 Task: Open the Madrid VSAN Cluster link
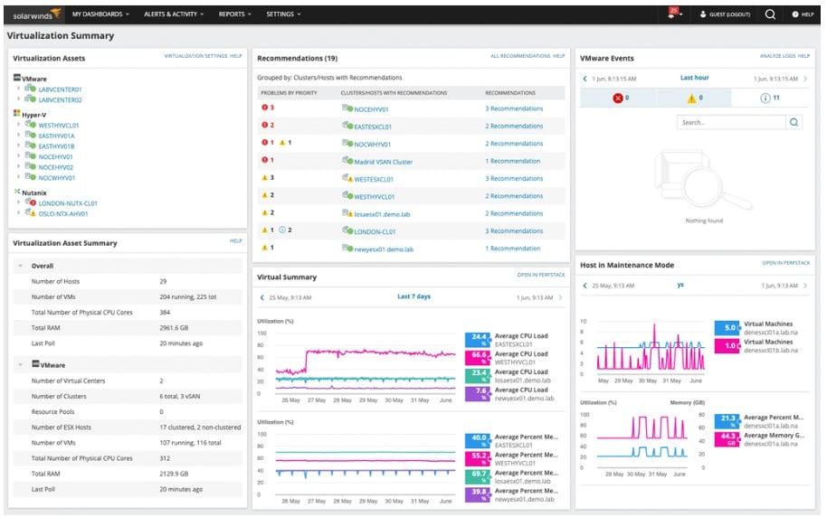[383, 162]
